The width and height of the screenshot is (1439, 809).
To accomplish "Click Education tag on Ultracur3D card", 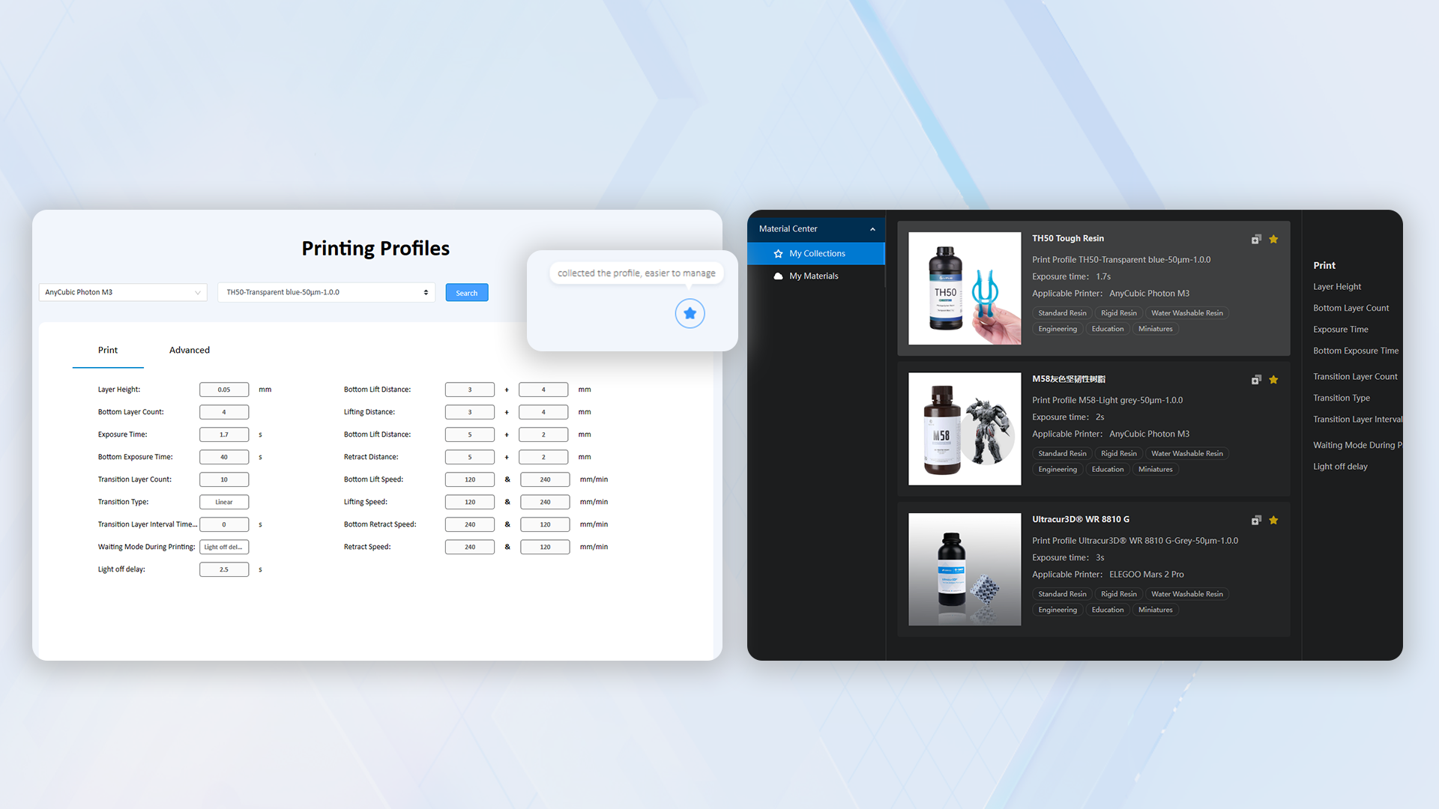I will pyautogui.click(x=1108, y=610).
